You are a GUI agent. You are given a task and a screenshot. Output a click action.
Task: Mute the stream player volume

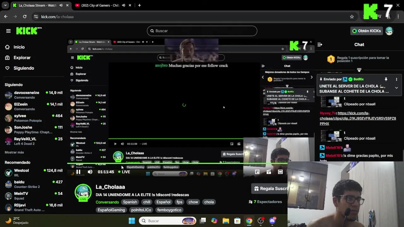pyautogui.click(x=90, y=172)
